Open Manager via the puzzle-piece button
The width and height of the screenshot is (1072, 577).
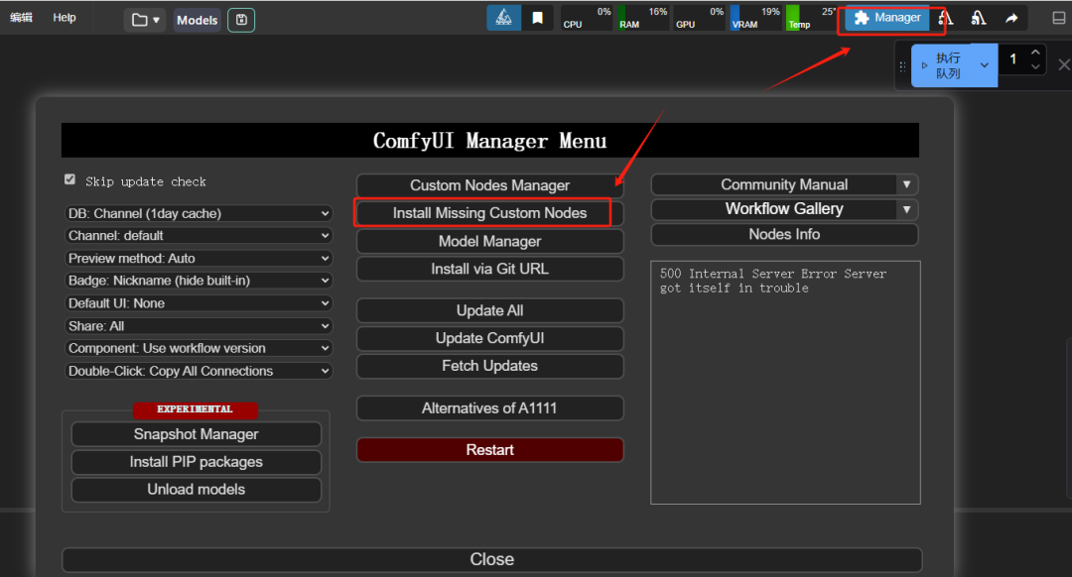pos(887,18)
